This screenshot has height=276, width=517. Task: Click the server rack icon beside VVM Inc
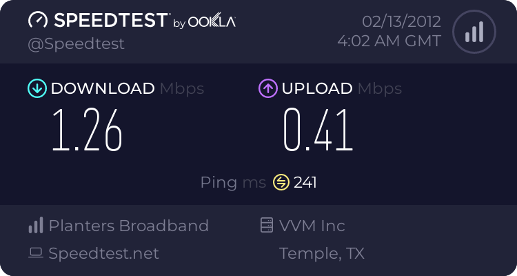pos(267,225)
